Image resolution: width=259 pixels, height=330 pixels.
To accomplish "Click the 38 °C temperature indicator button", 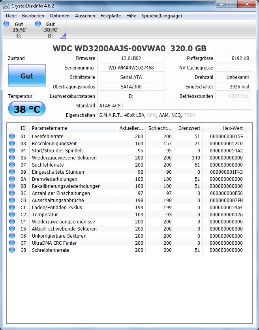I will [x=27, y=109].
